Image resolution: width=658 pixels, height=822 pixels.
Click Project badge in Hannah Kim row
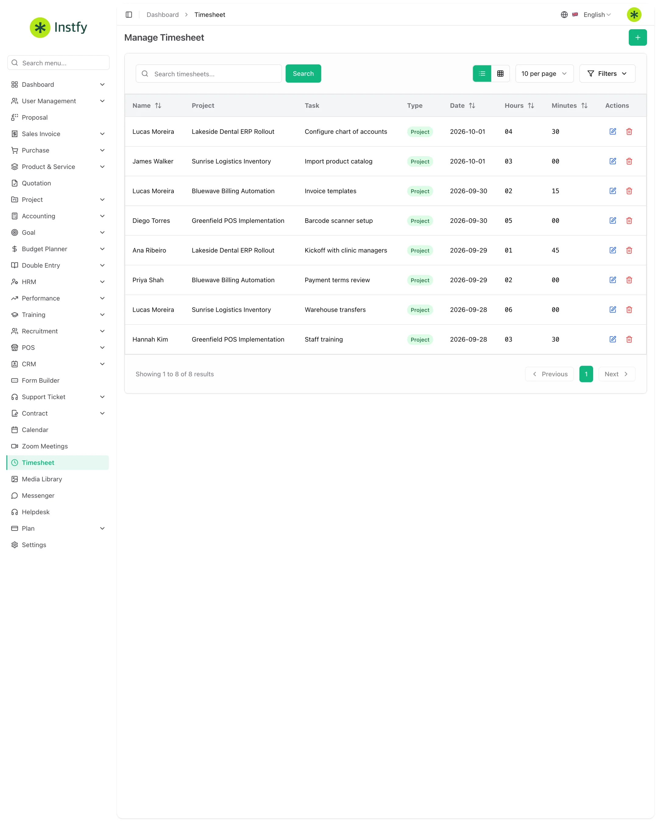[x=419, y=340]
